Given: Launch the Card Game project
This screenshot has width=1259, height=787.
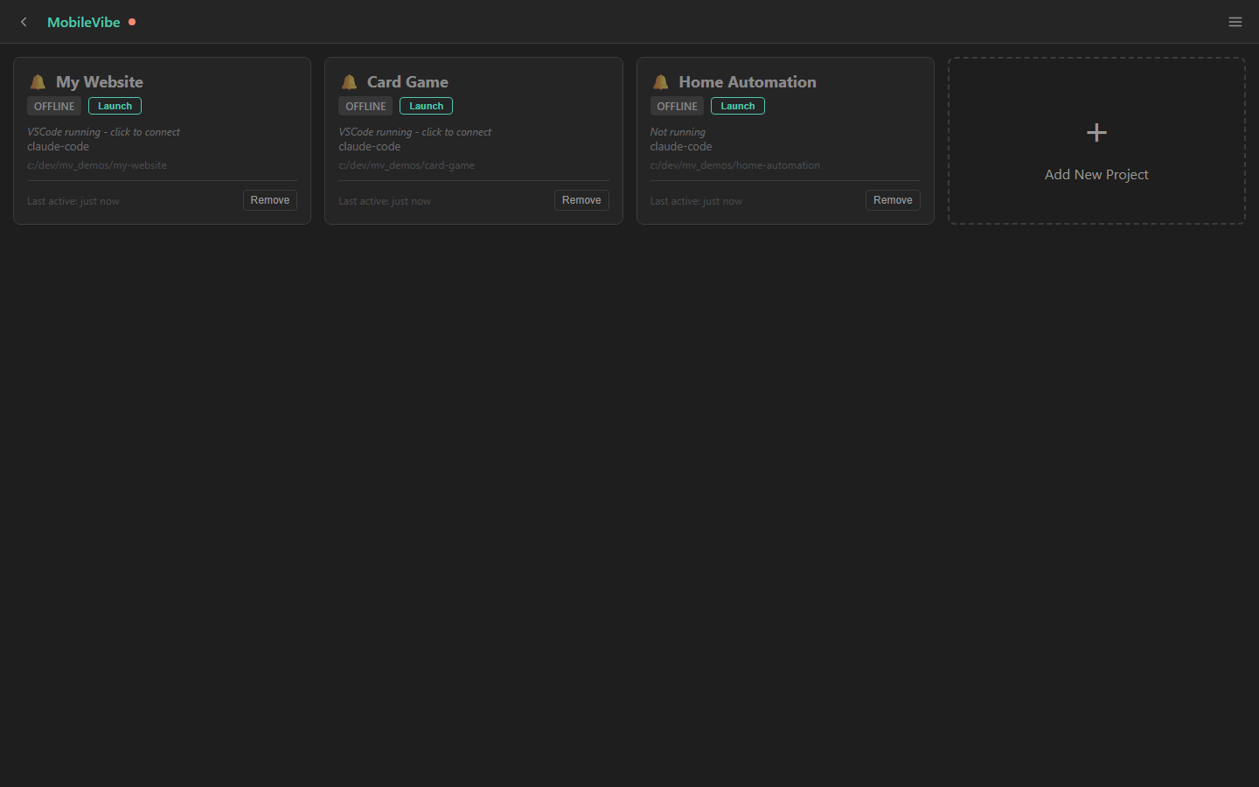Looking at the screenshot, I should pos(426,105).
